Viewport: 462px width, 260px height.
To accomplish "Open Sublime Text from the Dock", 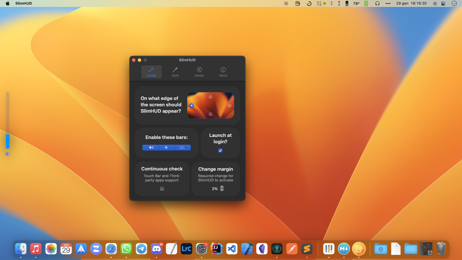I will point(307,249).
